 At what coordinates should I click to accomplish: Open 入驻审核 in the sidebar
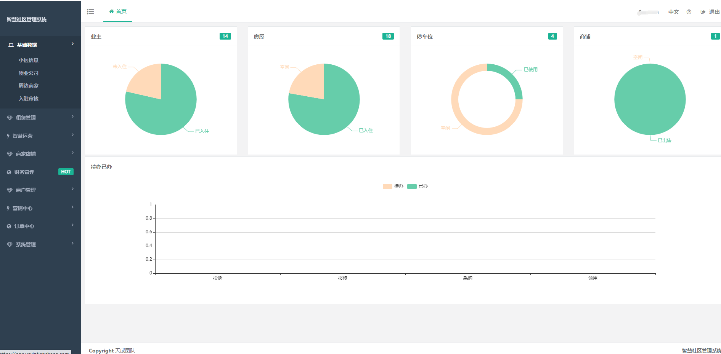pyautogui.click(x=29, y=99)
